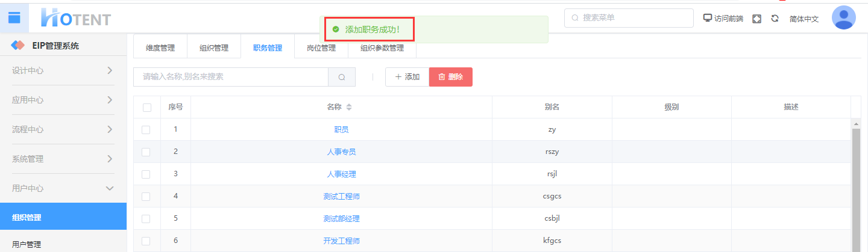Click the 访问前端 link text

729,19
